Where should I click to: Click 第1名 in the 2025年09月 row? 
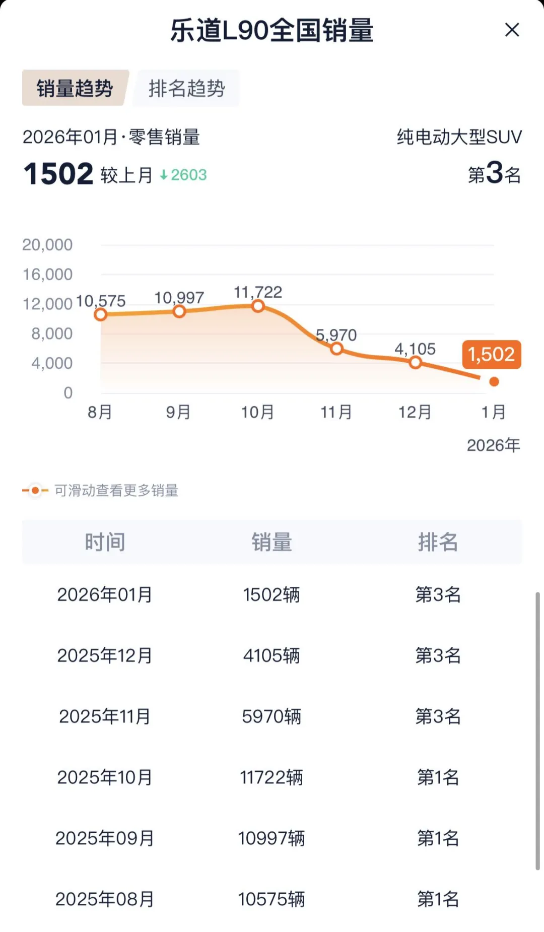[438, 838]
